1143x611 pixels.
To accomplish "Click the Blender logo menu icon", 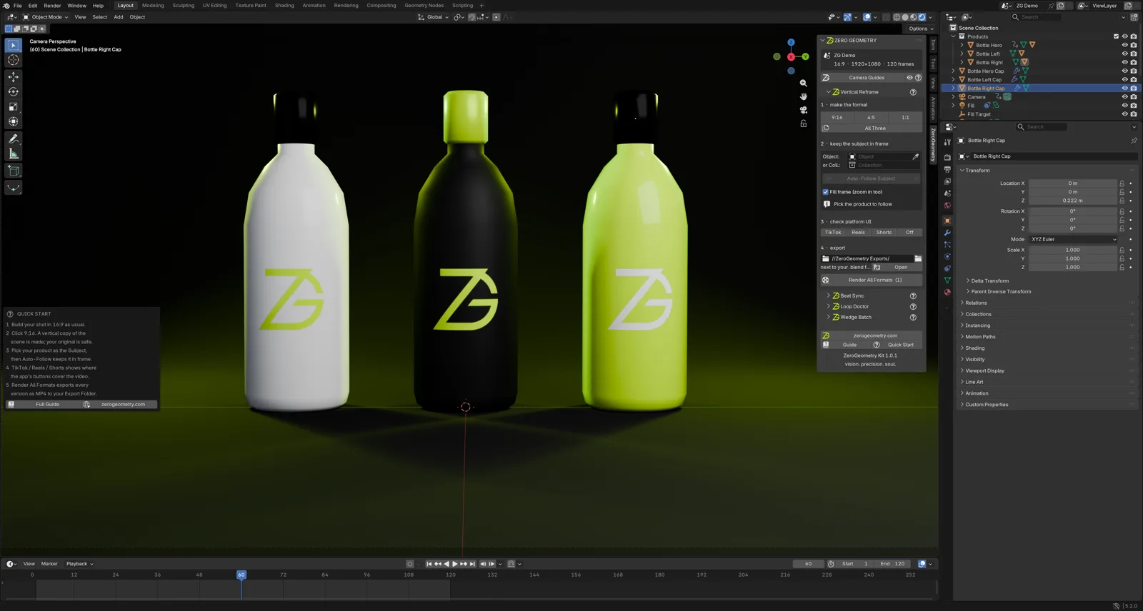I will coord(6,6).
